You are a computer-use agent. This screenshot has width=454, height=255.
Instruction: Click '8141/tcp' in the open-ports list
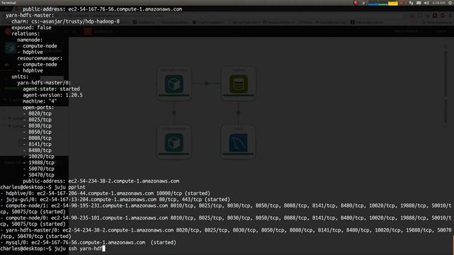pos(40,144)
